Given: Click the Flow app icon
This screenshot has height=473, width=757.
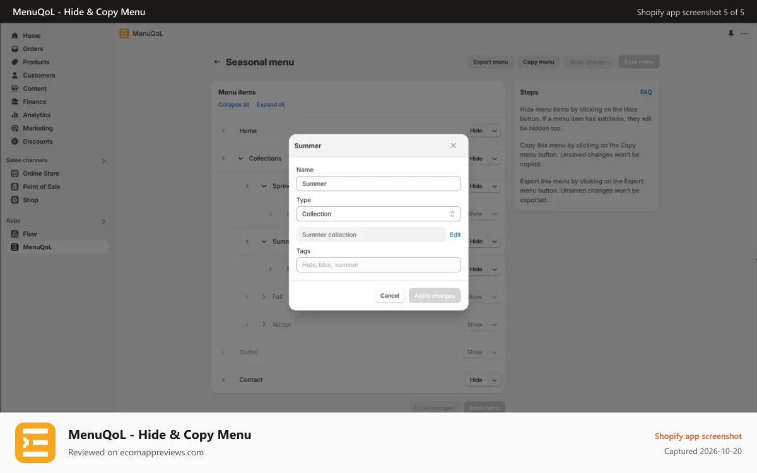Looking at the screenshot, I should (x=15, y=234).
